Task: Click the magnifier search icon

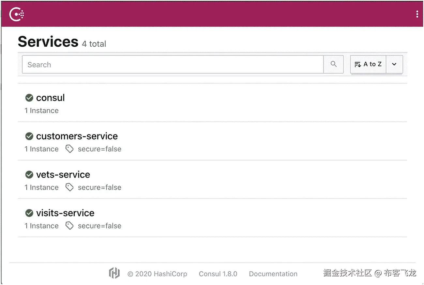Action: pyautogui.click(x=333, y=64)
